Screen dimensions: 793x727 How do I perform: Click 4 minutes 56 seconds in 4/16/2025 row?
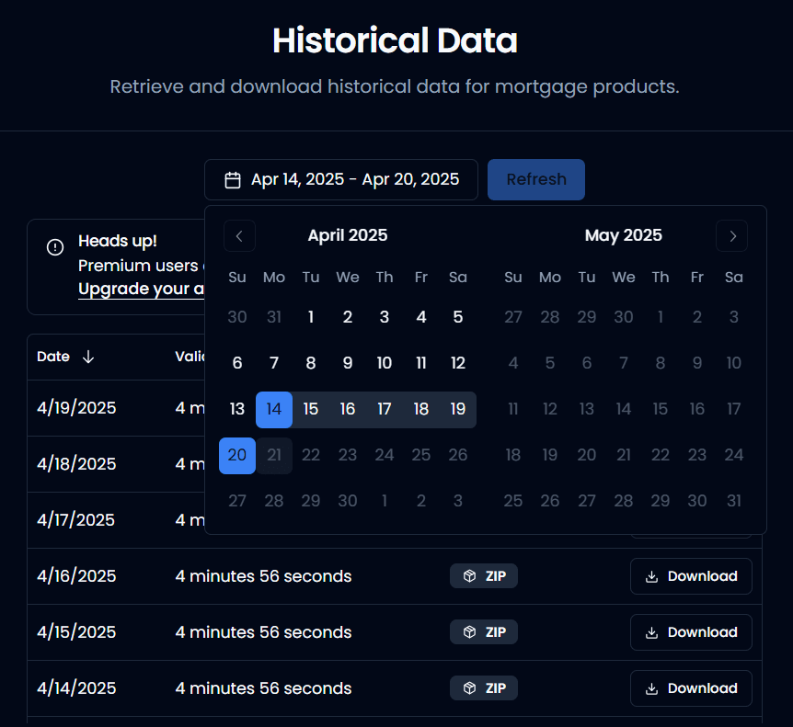(x=263, y=576)
